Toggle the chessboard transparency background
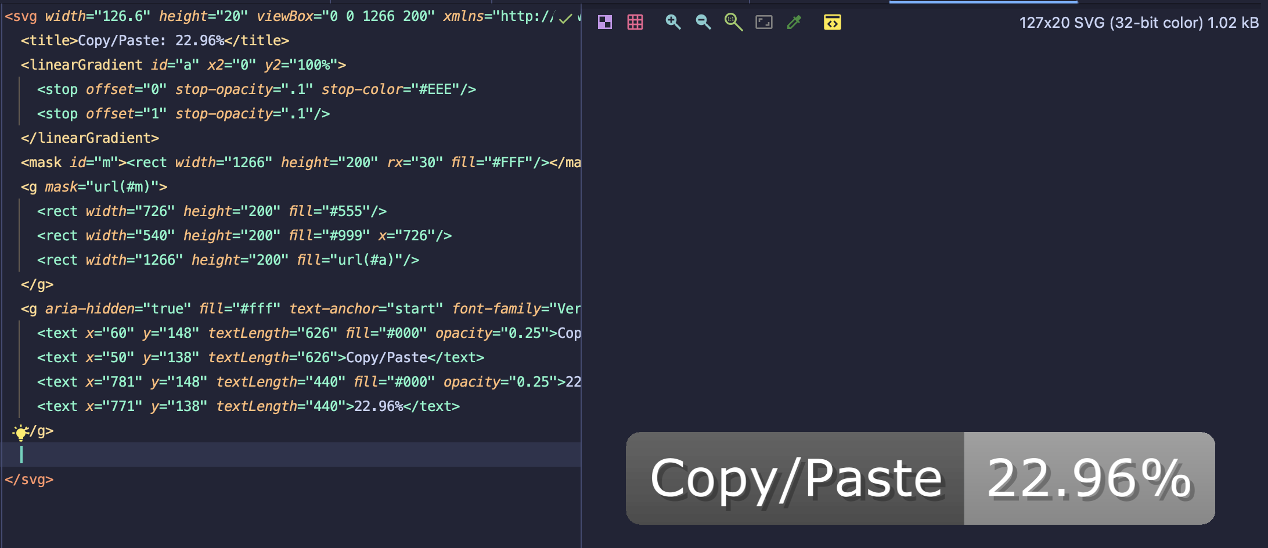This screenshot has width=1268, height=548. [605, 23]
